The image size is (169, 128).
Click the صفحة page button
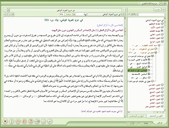[69, 14]
